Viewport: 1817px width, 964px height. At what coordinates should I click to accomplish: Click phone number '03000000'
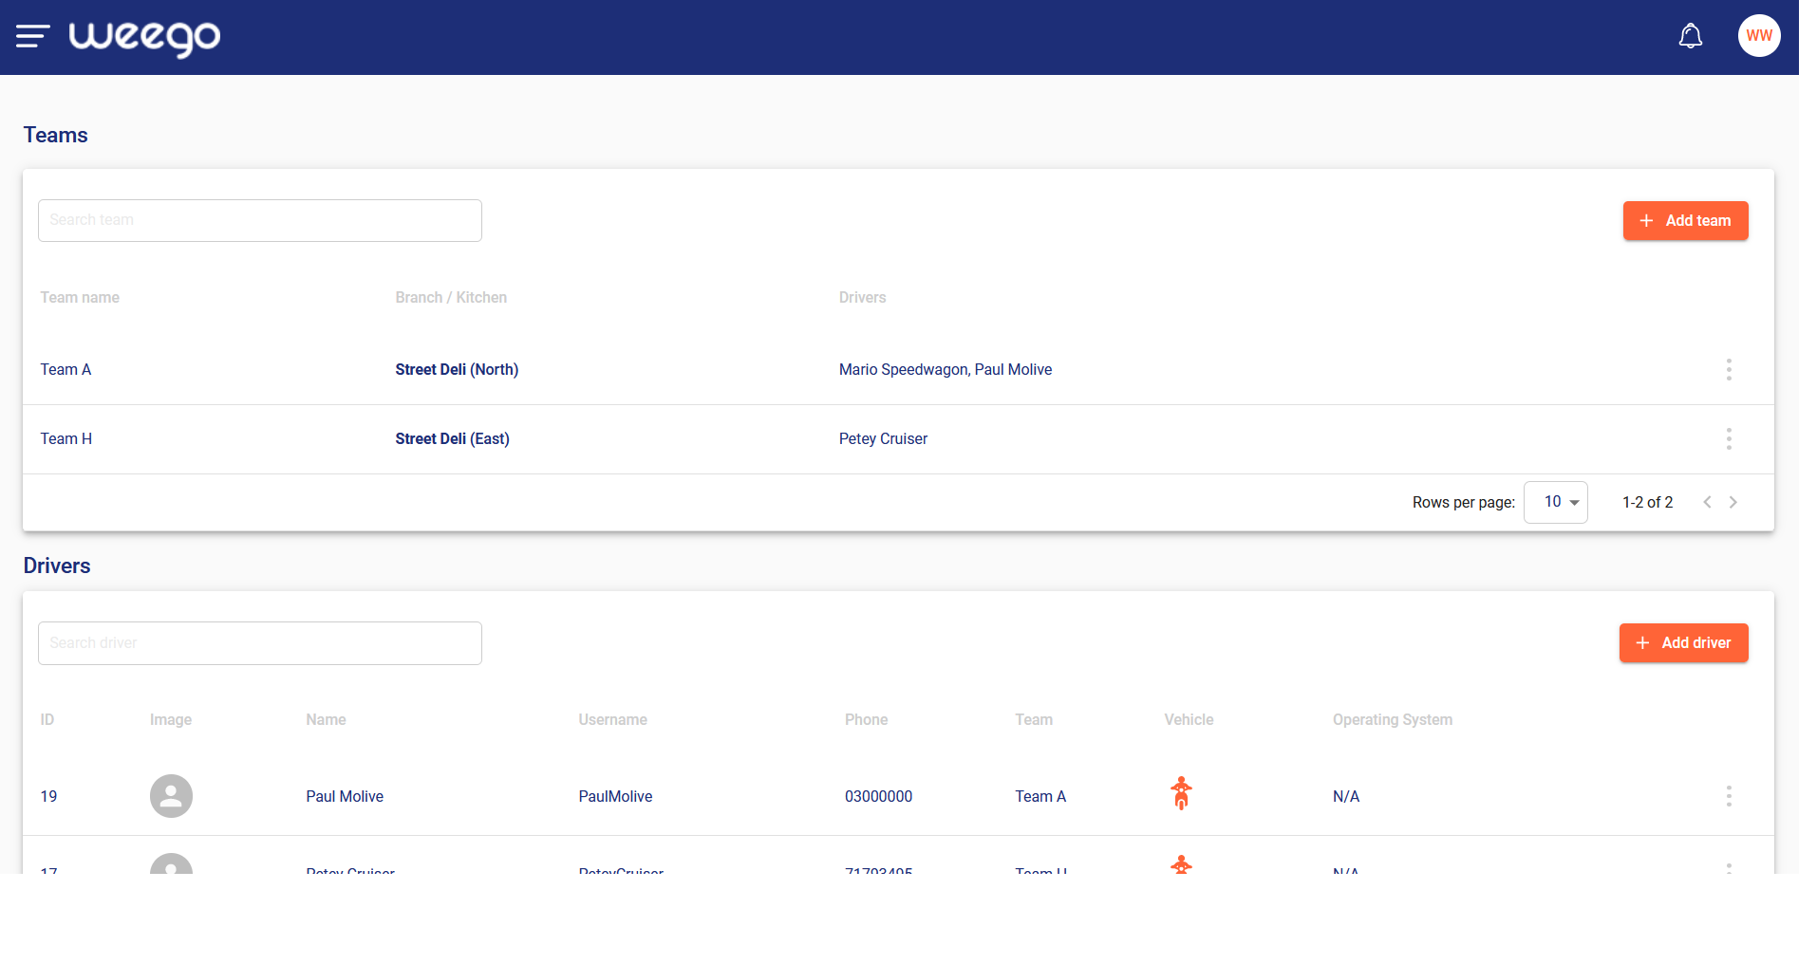pyautogui.click(x=878, y=797)
